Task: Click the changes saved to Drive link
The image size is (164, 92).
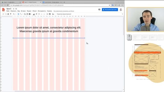Action: [64, 11]
